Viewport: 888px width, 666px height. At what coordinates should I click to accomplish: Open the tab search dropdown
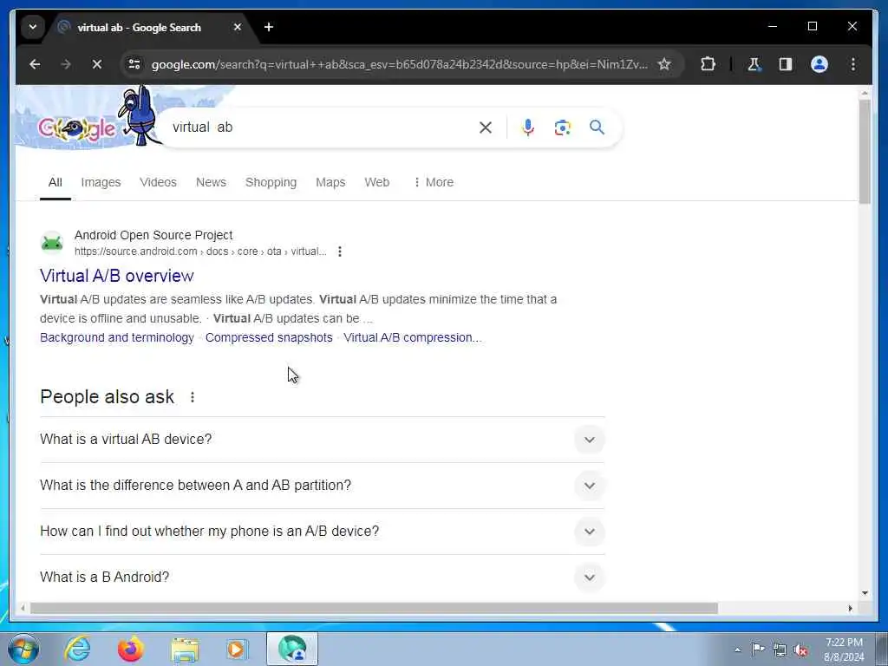tap(33, 27)
